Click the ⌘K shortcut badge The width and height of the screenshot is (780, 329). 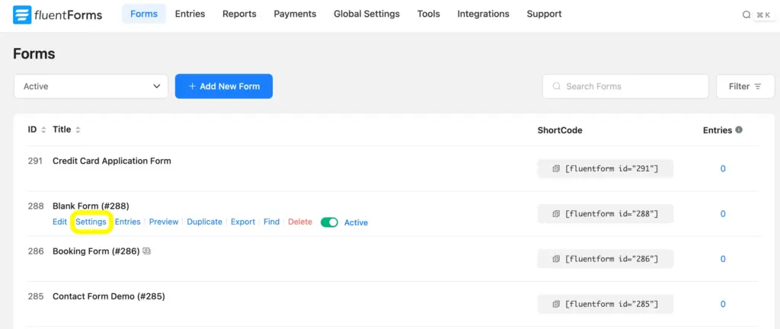[763, 15]
